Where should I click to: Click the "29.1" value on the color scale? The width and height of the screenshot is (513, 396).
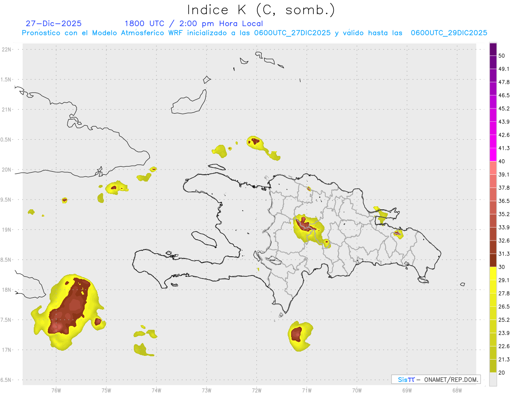[x=504, y=280]
